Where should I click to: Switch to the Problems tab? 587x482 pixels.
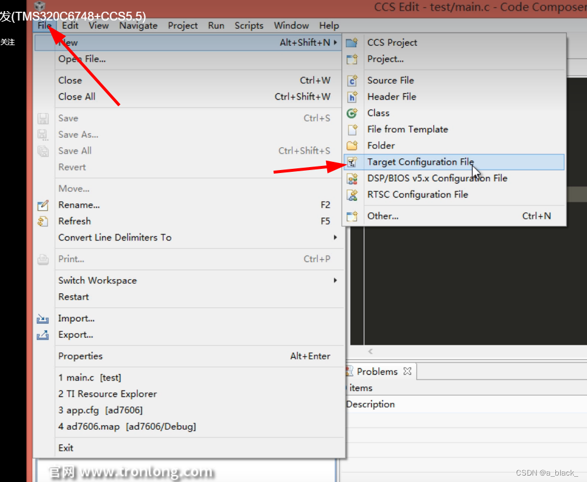[377, 372]
